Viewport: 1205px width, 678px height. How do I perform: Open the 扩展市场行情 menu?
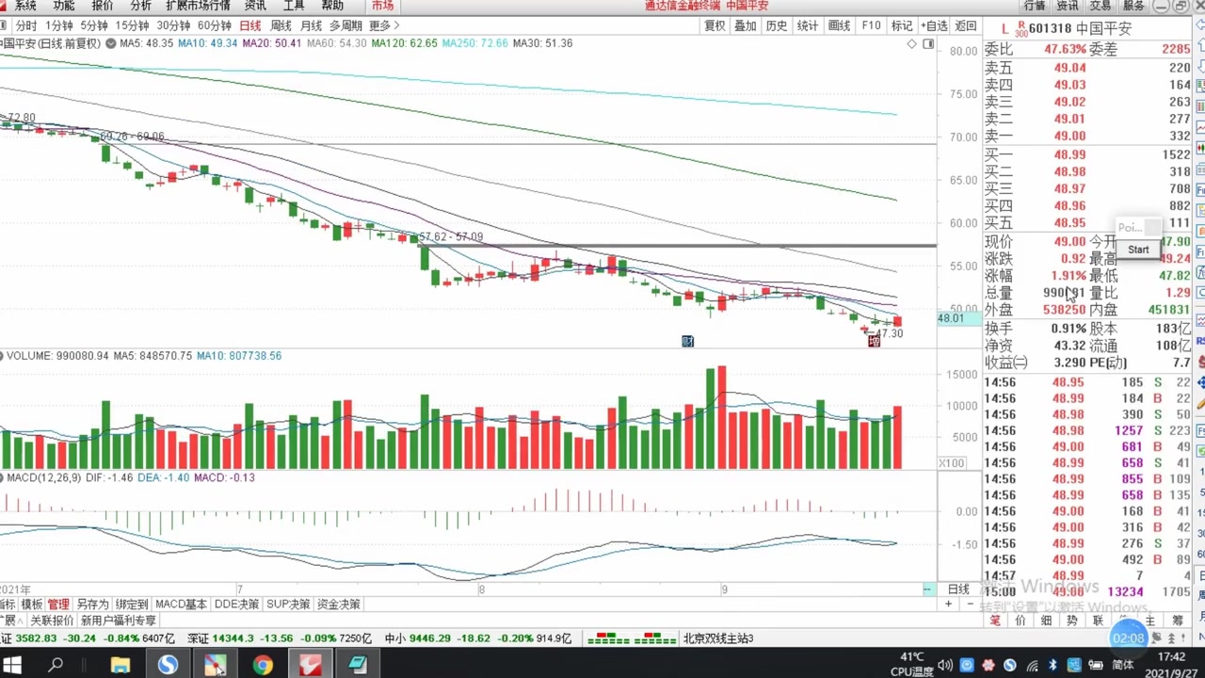click(x=198, y=6)
